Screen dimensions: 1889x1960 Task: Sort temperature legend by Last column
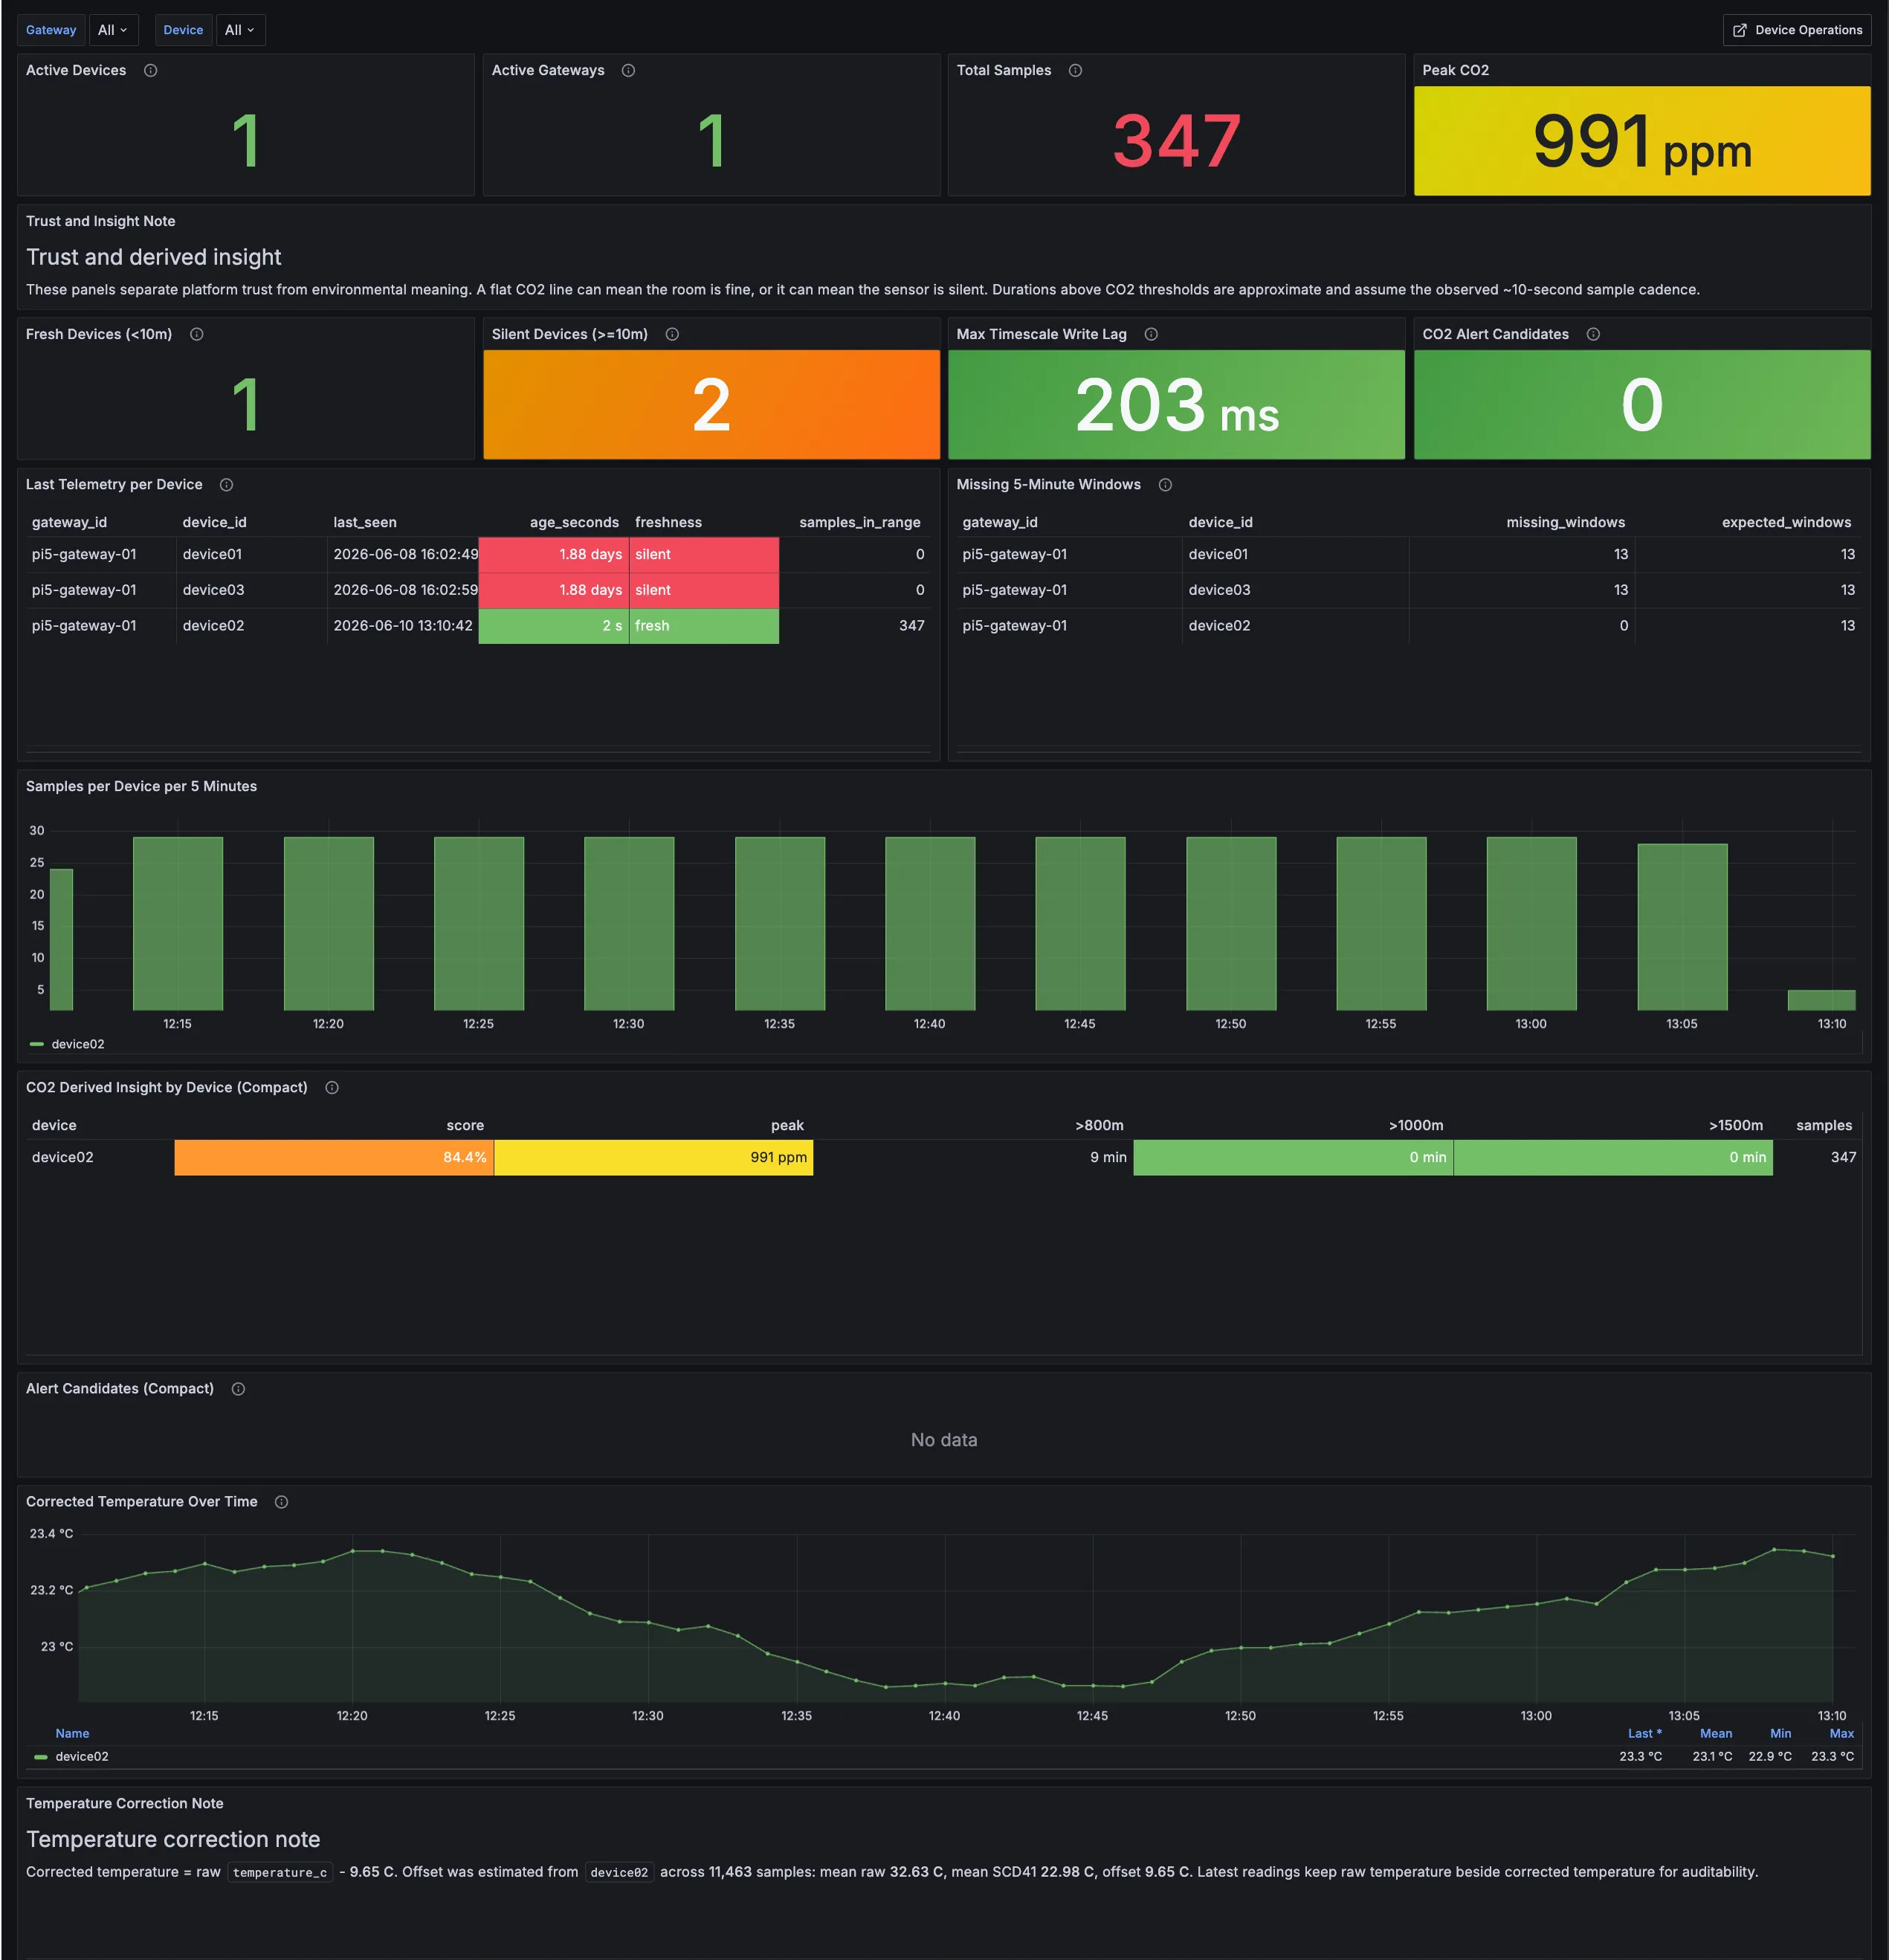pyautogui.click(x=1644, y=1733)
